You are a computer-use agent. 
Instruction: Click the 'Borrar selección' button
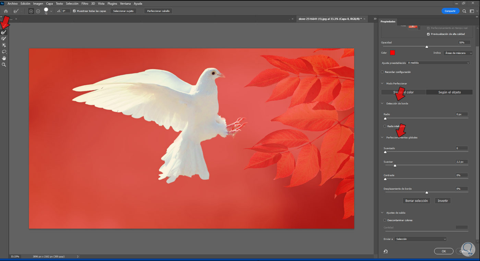tap(416, 201)
